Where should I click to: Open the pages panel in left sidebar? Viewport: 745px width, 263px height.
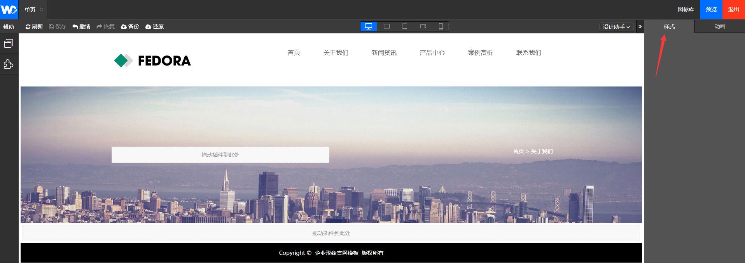click(9, 43)
